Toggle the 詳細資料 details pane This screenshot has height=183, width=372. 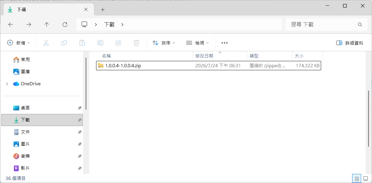pos(350,43)
